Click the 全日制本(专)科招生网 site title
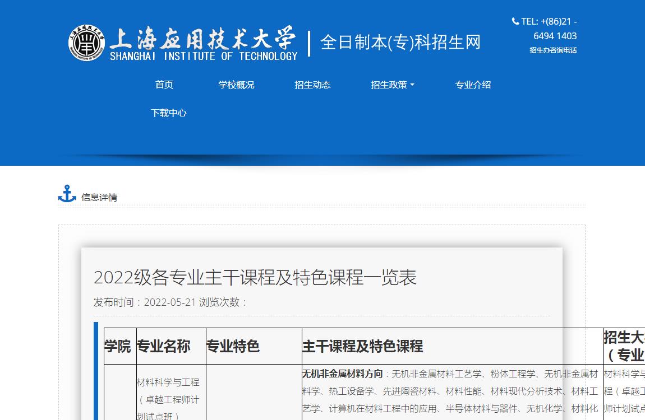645x420 pixels. pos(400,43)
